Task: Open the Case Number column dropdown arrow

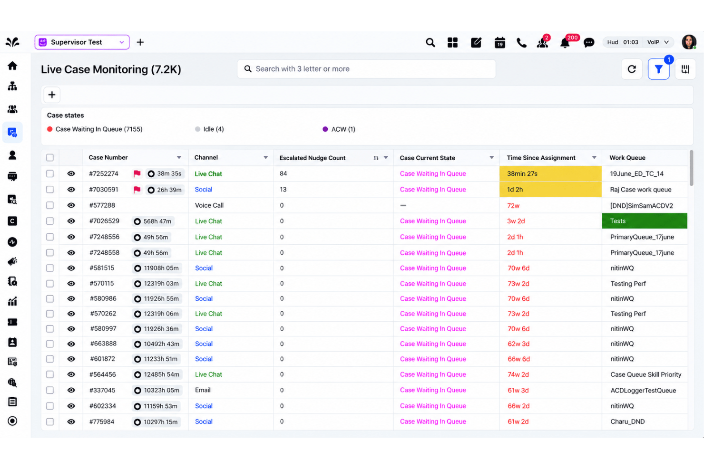Action: 179,158
